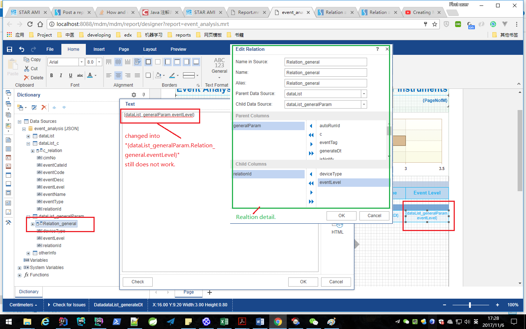
Task: Toggle bottom border icon
Action: 196,62
